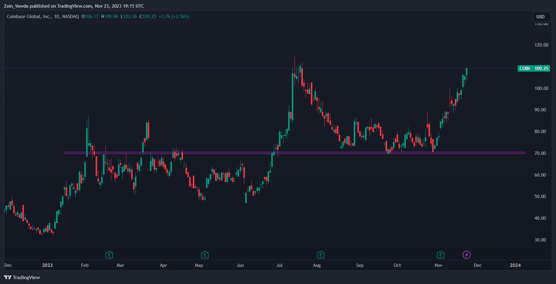The image size is (556, 284).
Task: Click the Zain_Vawda published header text
Action: [74, 6]
